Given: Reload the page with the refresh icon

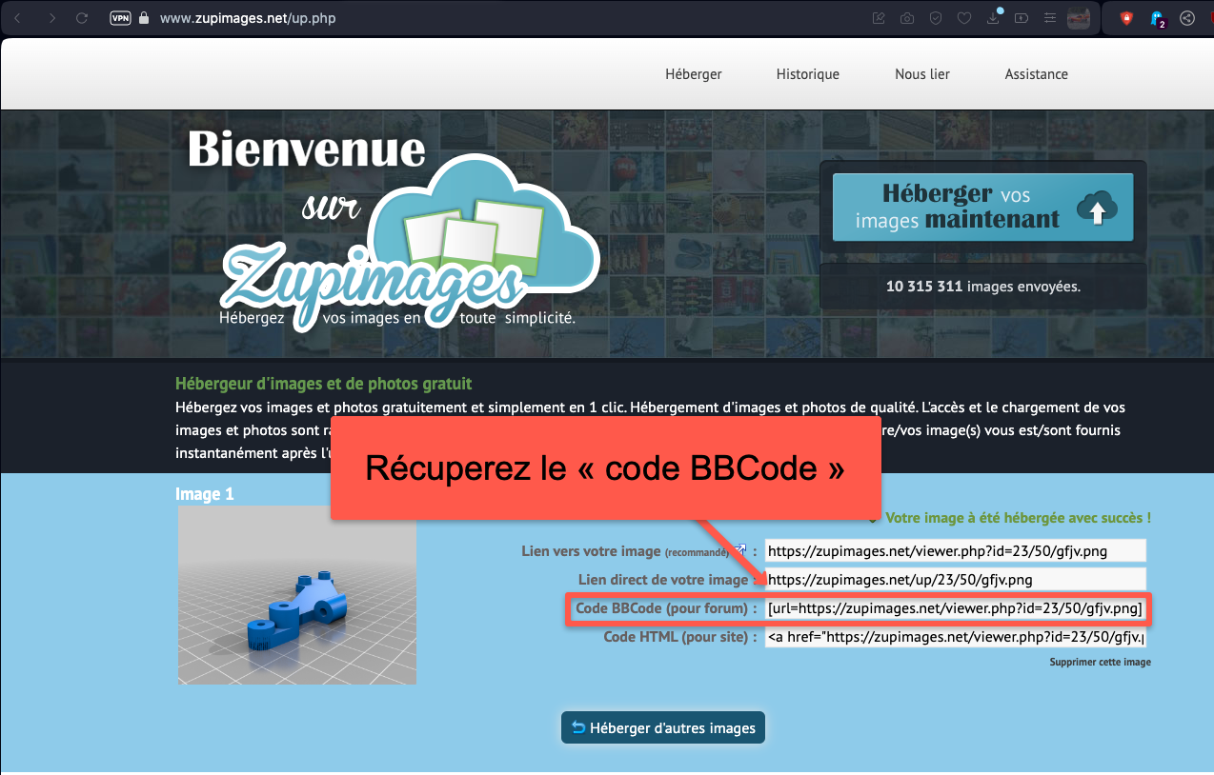Looking at the screenshot, I should pos(82,18).
